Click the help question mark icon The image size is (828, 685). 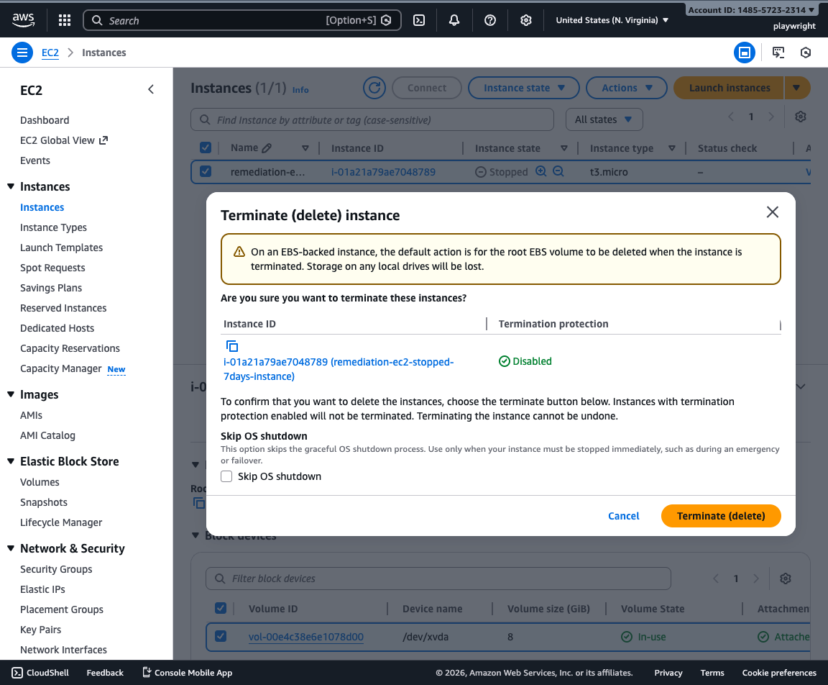[489, 20]
